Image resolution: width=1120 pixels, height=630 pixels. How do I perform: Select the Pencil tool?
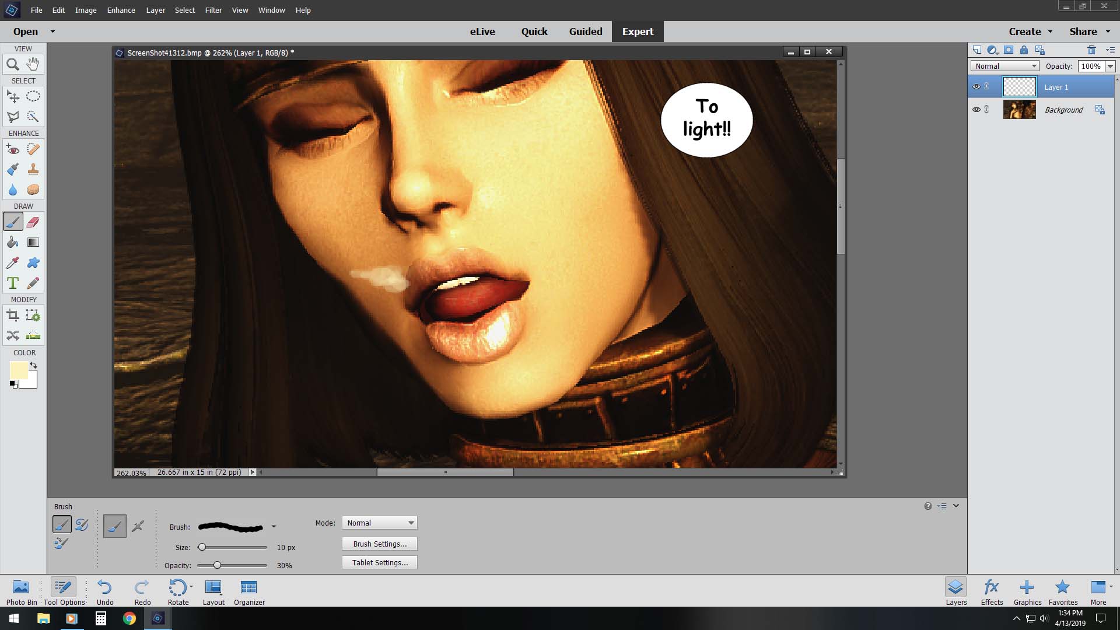(x=33, y=283)
